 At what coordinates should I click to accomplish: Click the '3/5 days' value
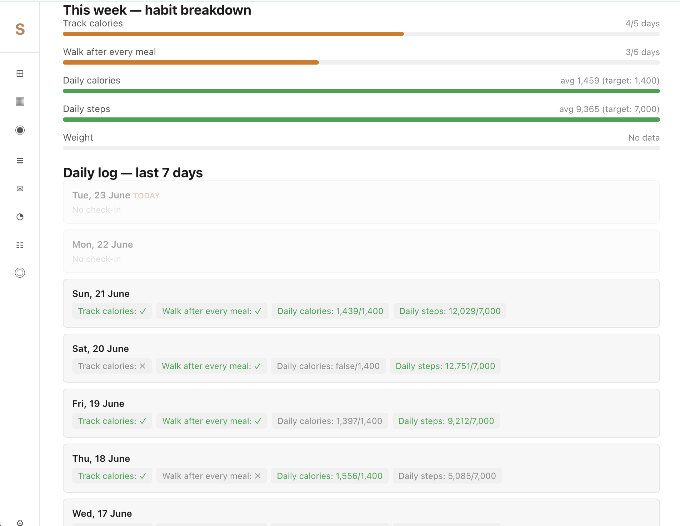tap(642, 52)
